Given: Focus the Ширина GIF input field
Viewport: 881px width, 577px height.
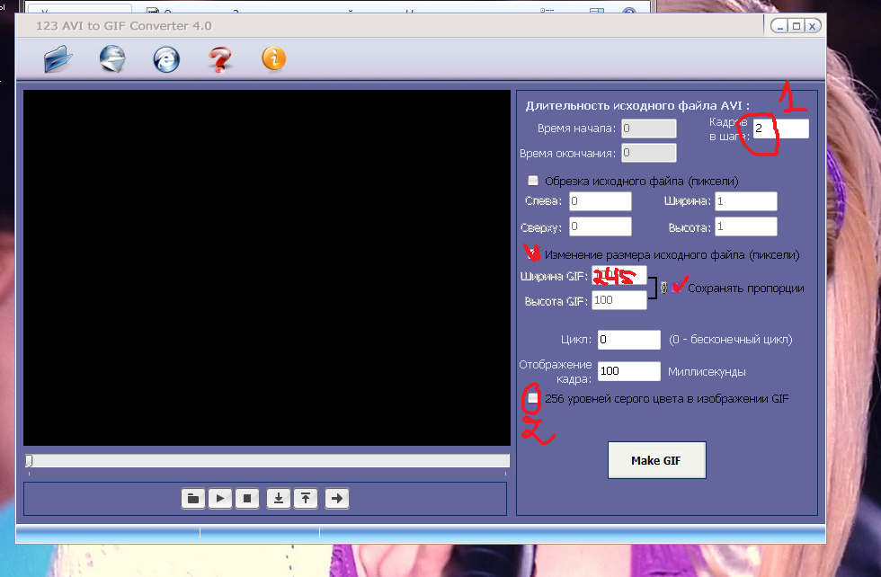Looking at the screenshot, I should click(618, 277).
